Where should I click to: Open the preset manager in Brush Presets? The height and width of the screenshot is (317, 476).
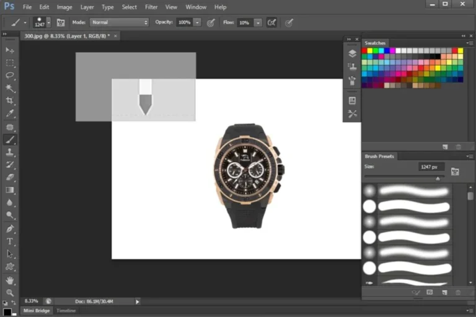pyautogui.click(x=430, y=292)
